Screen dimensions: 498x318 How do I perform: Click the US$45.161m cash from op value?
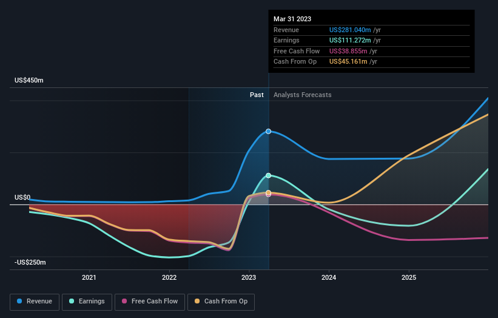[348, 62]
